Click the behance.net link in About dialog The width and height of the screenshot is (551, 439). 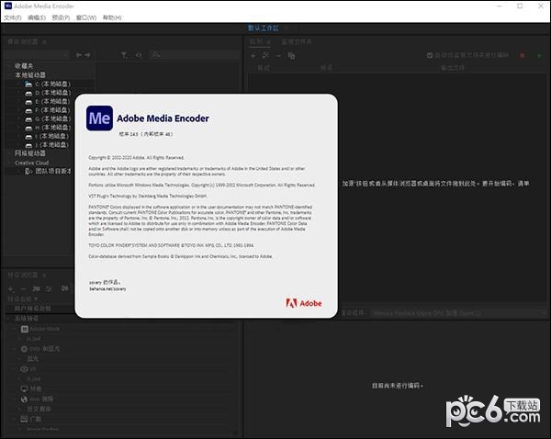click(107, 289)
